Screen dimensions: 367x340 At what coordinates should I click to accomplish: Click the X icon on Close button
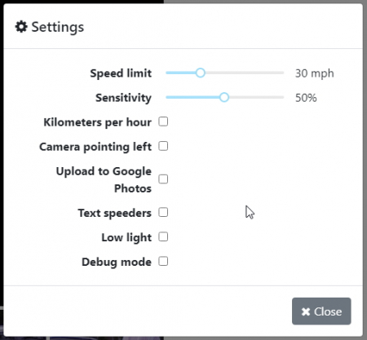[x=306, y=311]
